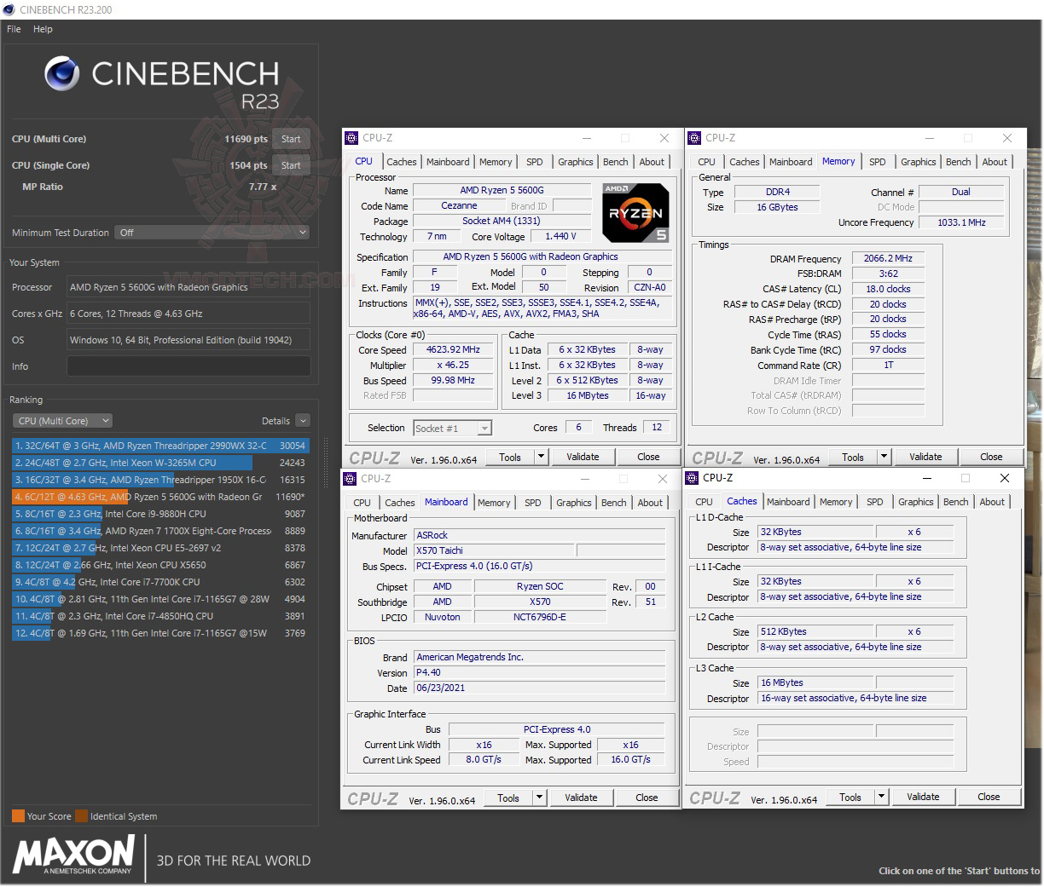Close the CPU-Z Caches window
Screen dimensions: 1044x887
1004,478
